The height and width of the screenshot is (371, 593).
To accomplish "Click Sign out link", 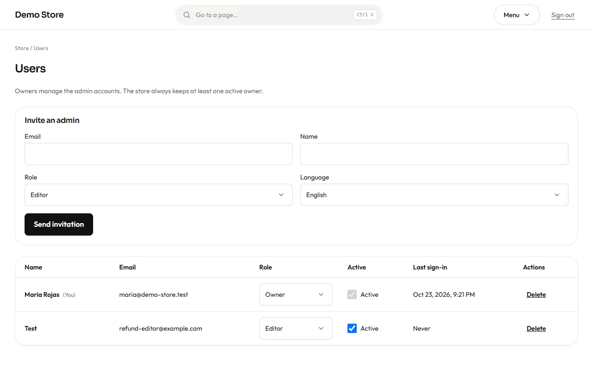I will click(x=563, y=15).
